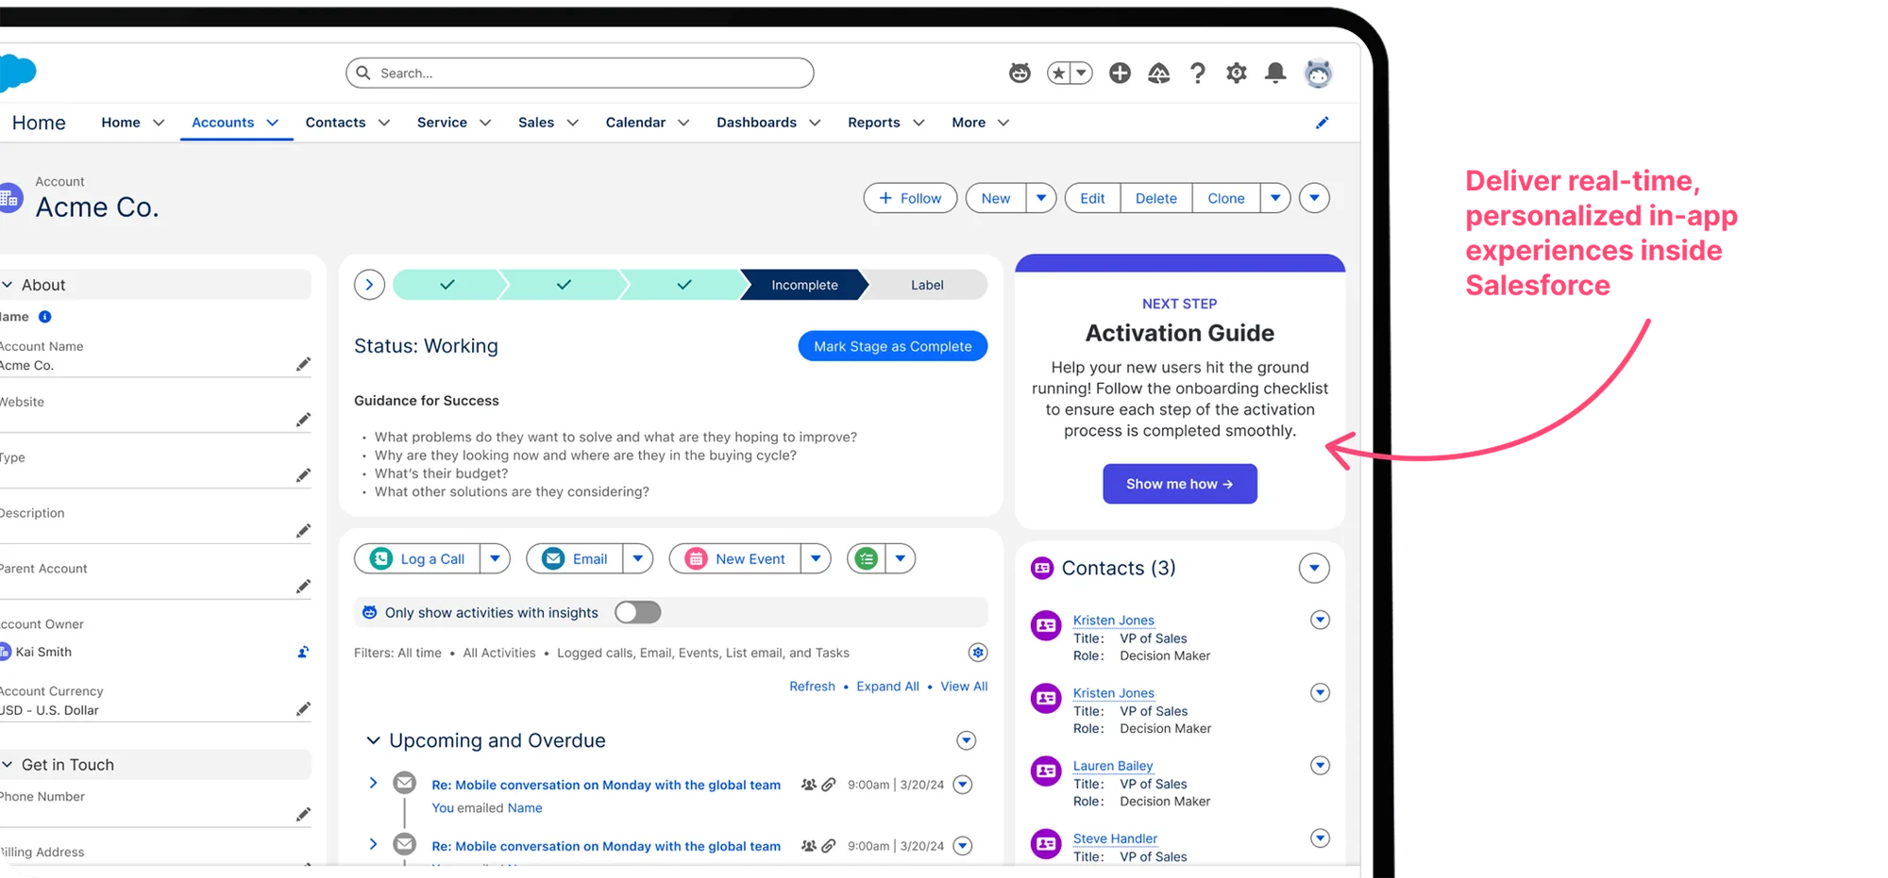Click the Lauren Bailey contact icon
The height and width of the screenshot is (878, 1888).
1046,770
